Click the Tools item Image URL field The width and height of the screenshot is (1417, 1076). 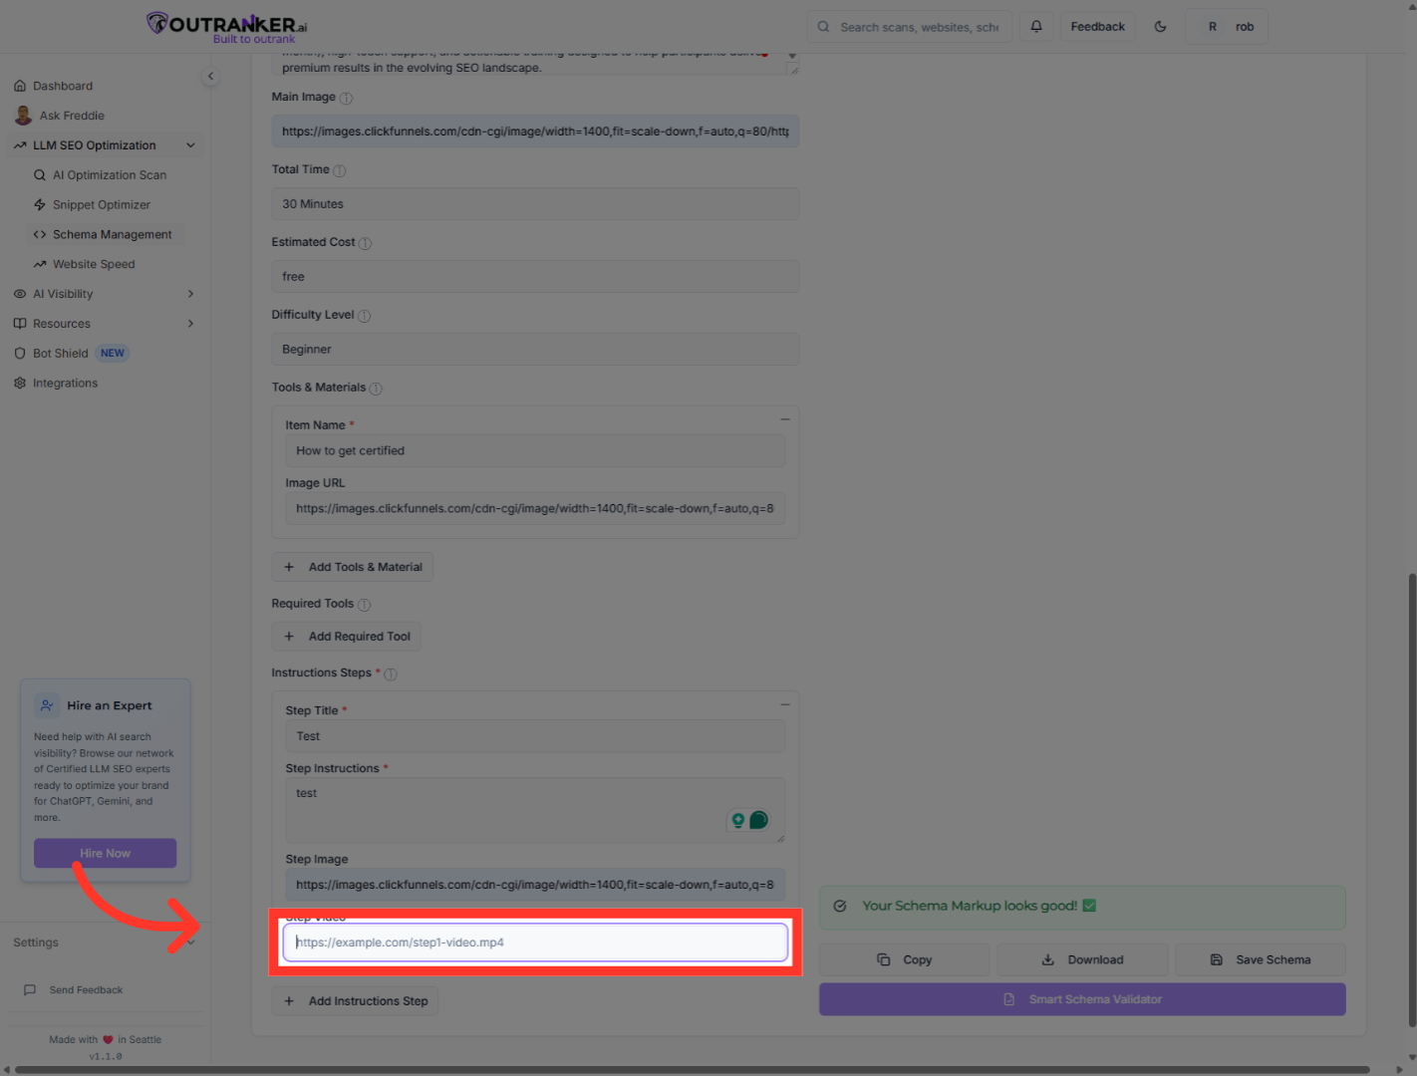point(535,508)
